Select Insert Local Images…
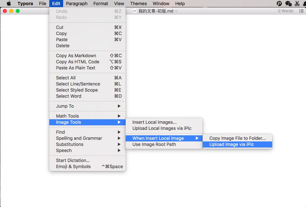 point(164,122)
